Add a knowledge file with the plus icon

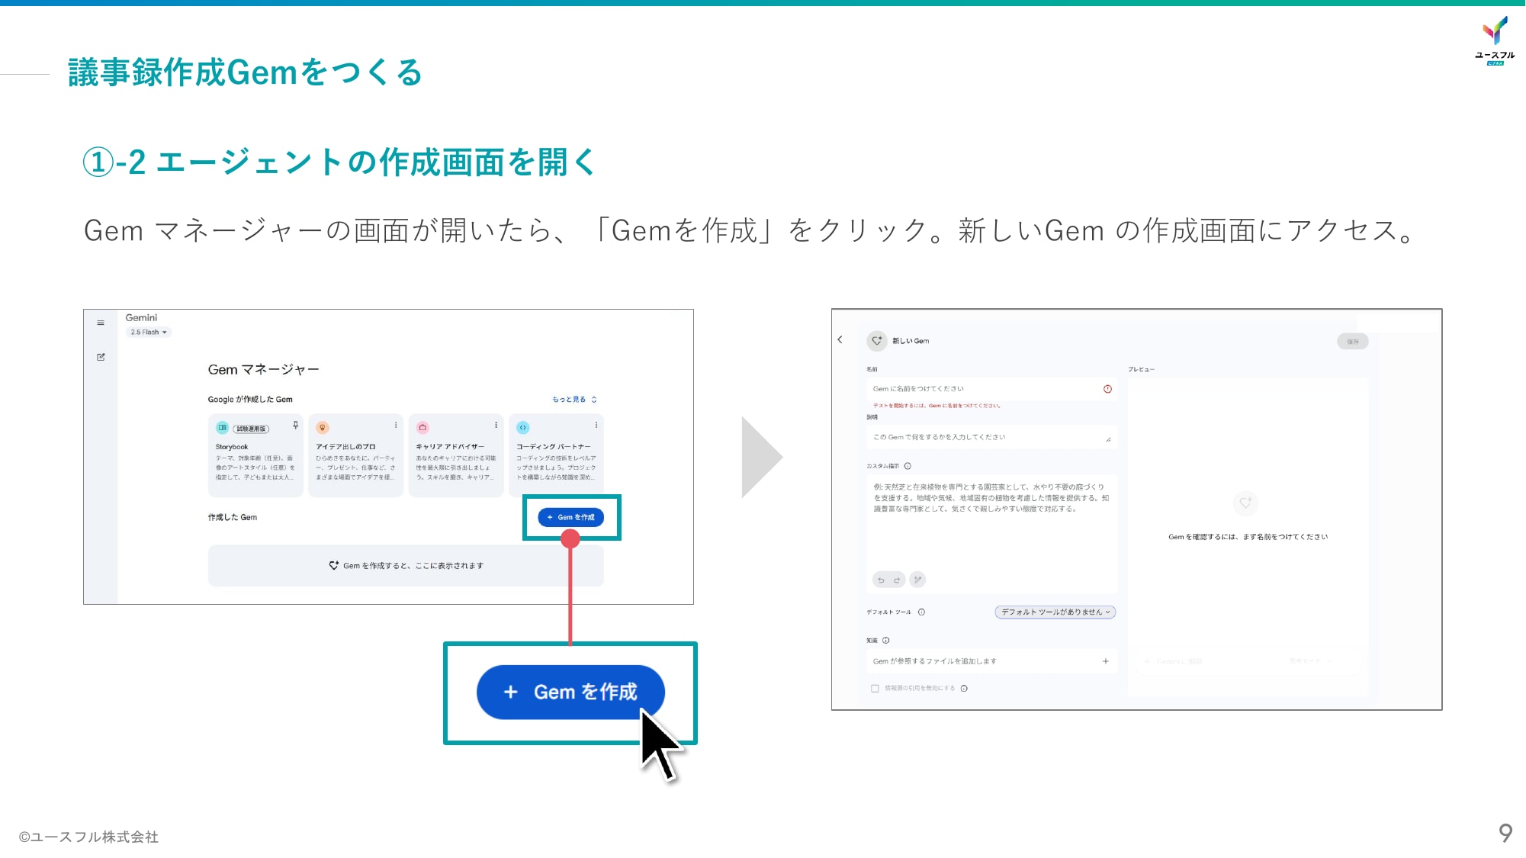(x=1105, y=661)
